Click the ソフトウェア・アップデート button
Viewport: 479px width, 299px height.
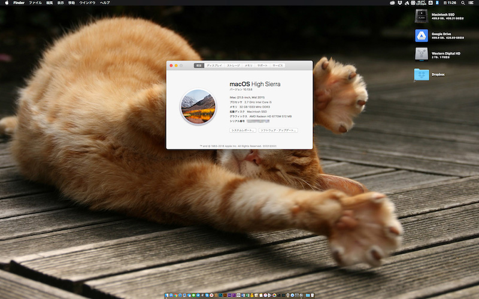click(278, 130)
